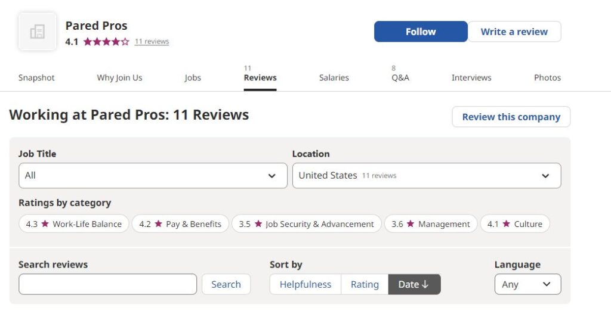The image size is (611, 311).
Task: Open the 11 reviews link
Action: [x=152, y=42]
